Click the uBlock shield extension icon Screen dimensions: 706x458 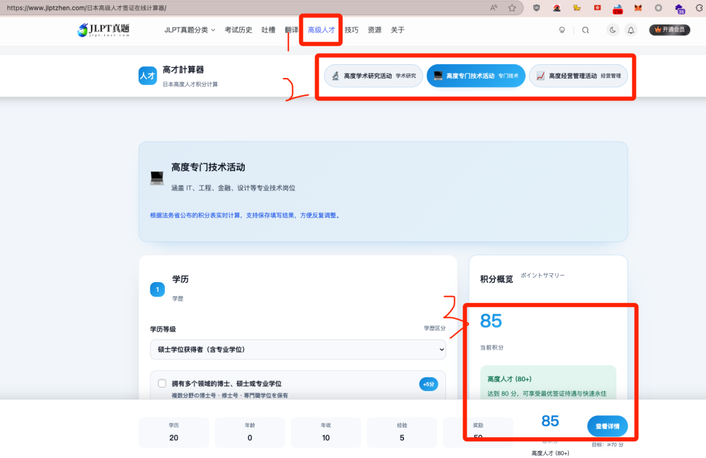(537, 8)
